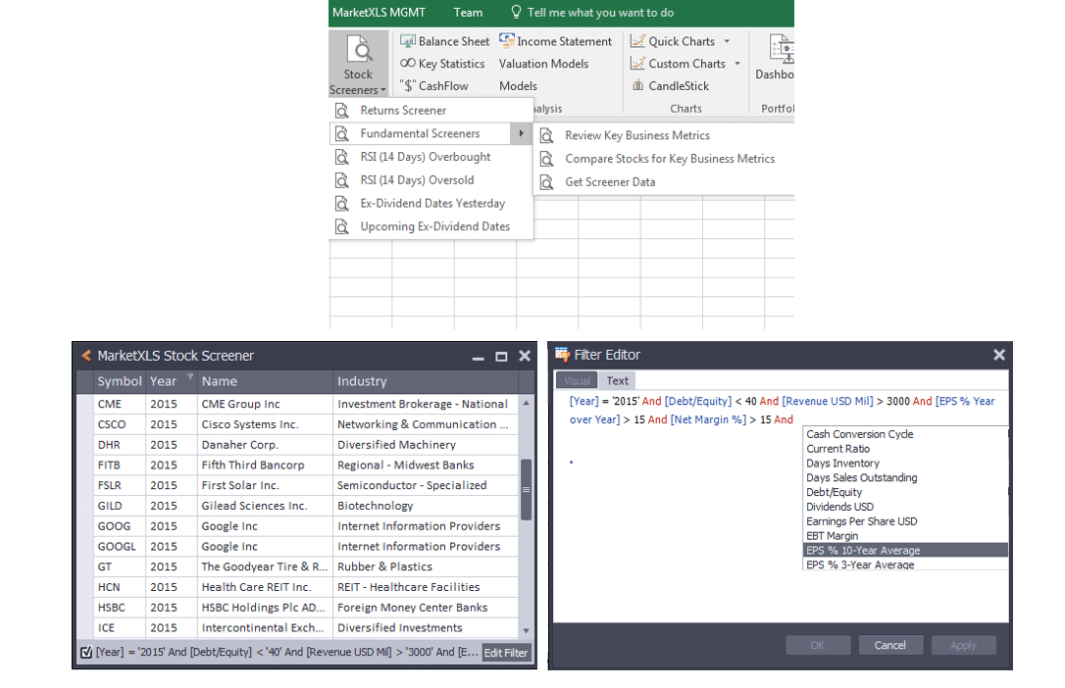Click the RSI Oversold magnifier icon
Screen dimensions: 1065x688
pos(342,179)
